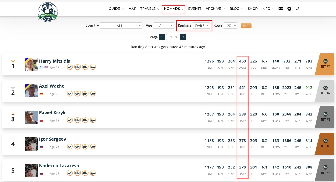The height and width of the screenshot is (182, 336).
Task: Open Nadezda Lazareva's profile name link
Action: tap(59, 166)
